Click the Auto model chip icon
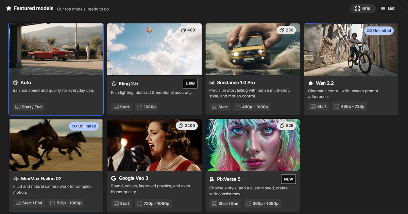Image resolution: width=408 pixels, height=214 pixels. pos(15,83)
